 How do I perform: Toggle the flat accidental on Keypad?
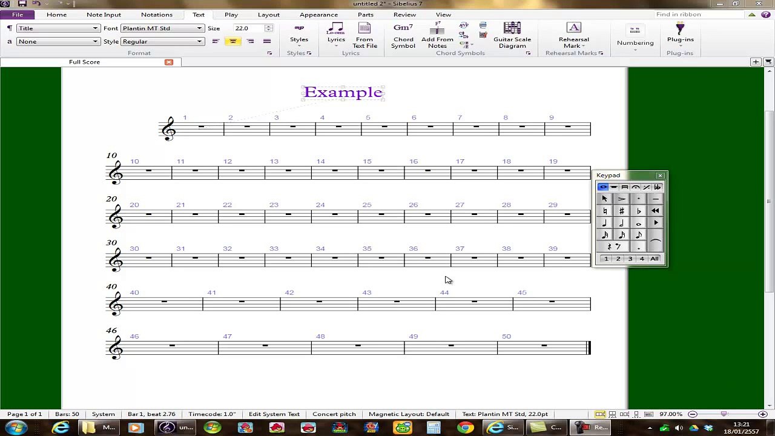638,211
